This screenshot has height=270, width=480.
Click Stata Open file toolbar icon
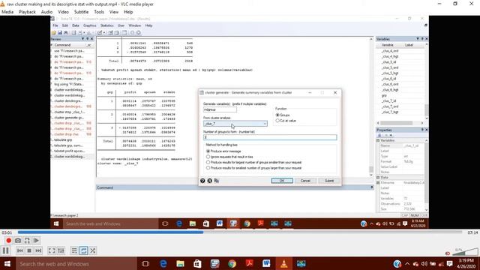pos(54,33)
